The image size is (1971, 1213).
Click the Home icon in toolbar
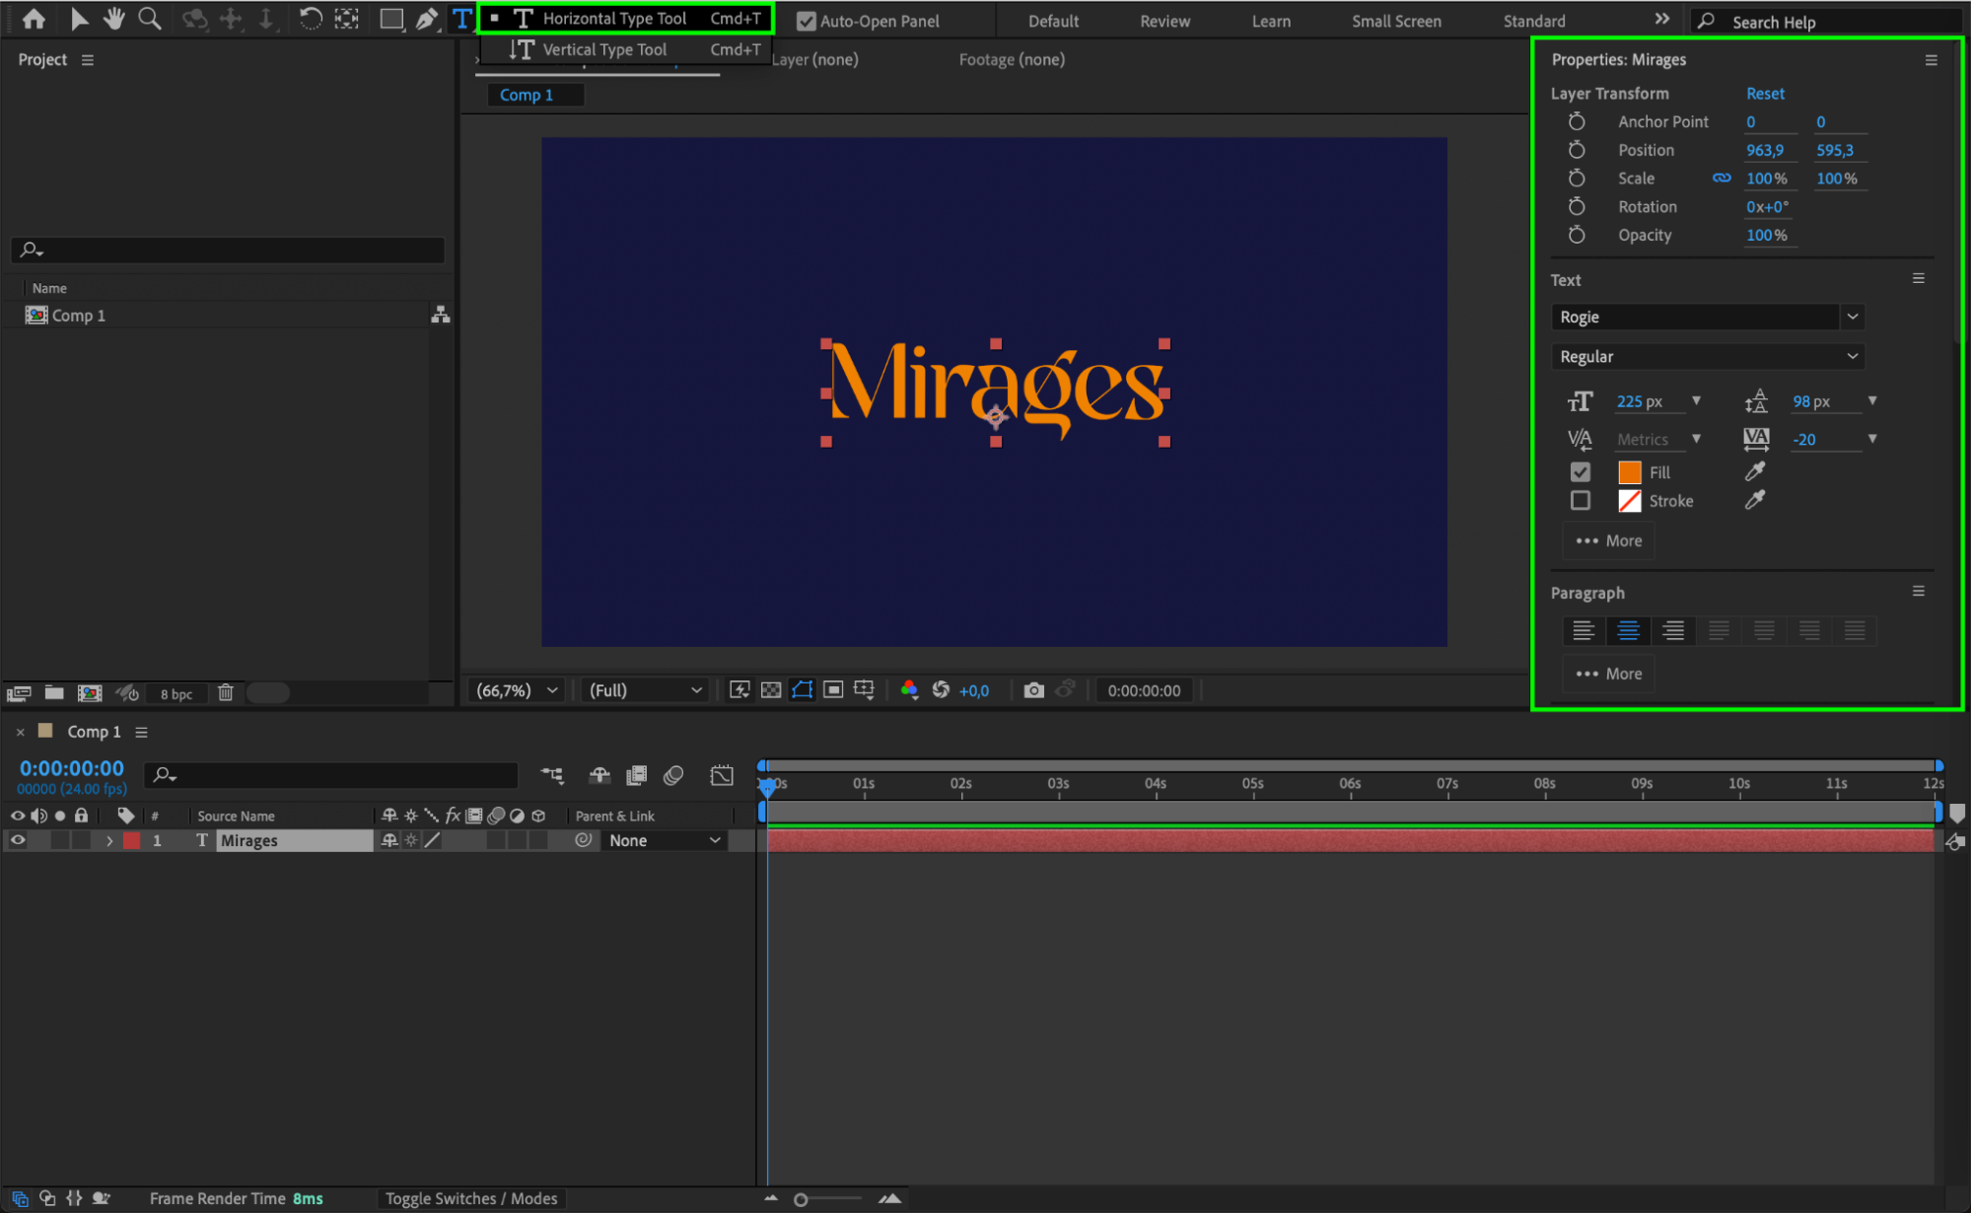click(x=34, y=18)
